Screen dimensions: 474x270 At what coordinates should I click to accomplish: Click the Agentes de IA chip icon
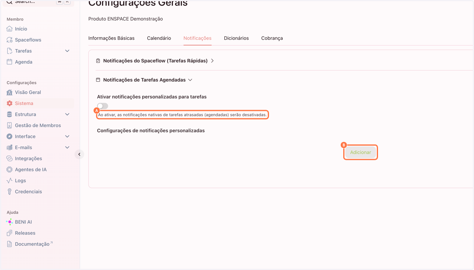10,169
